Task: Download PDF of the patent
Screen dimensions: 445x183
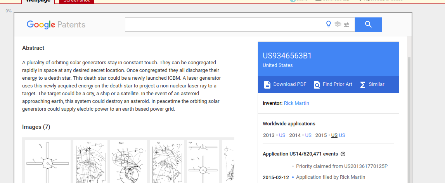Action: [285, 84]
